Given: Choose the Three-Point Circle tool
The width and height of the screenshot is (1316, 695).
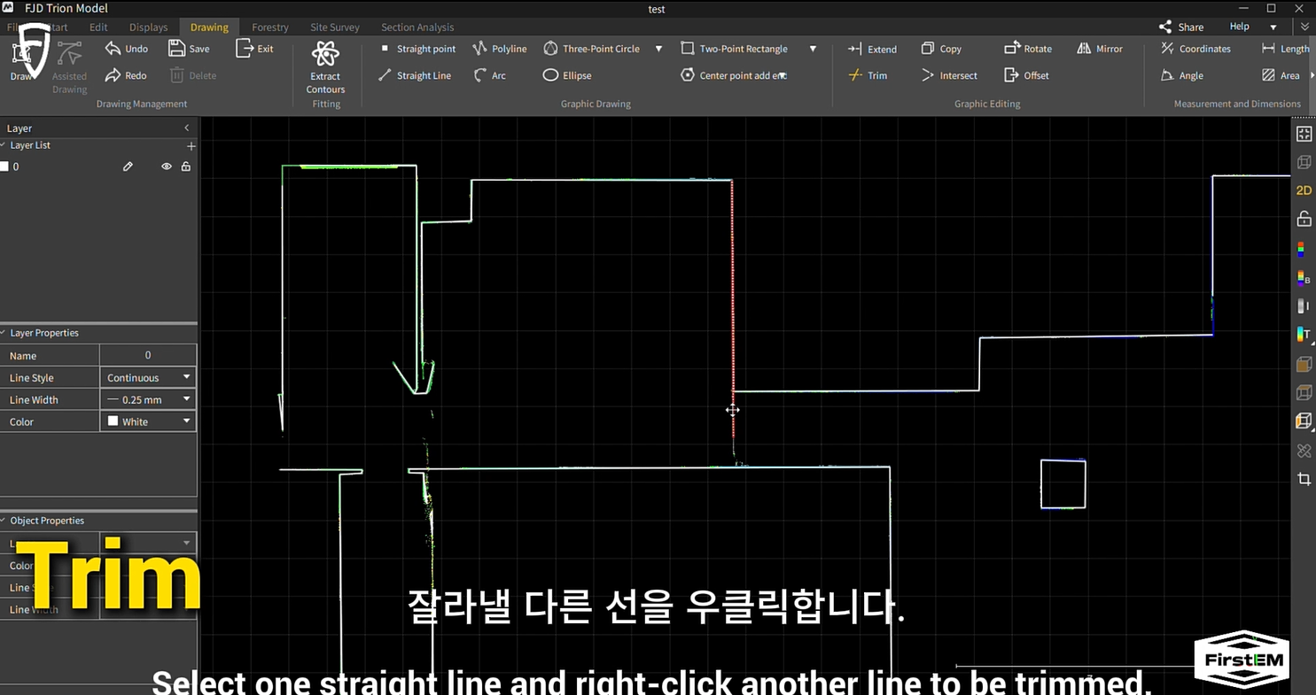Looking at the screenshot, I should coord(591,49).
